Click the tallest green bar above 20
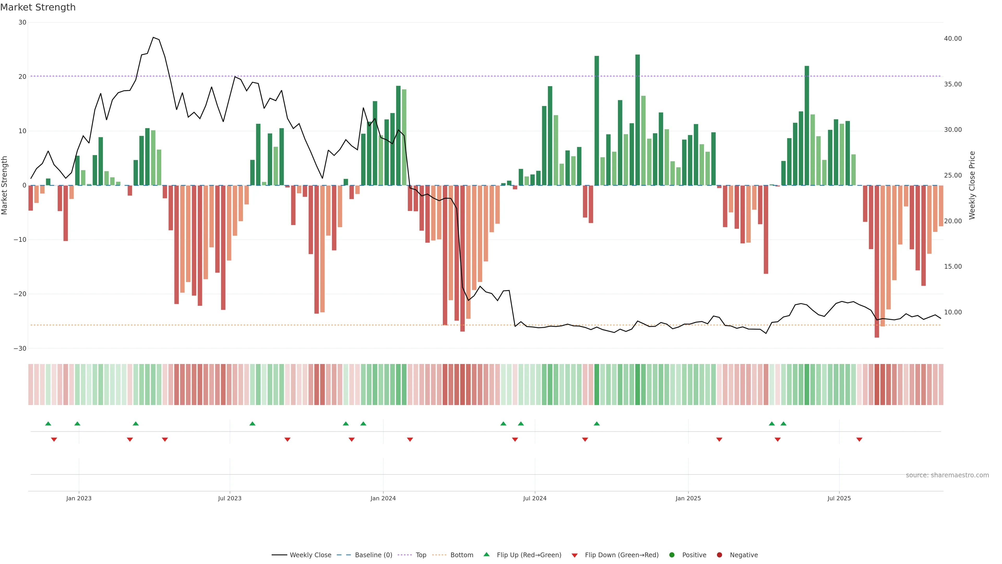1002x564 pixels. click(637, 117)
